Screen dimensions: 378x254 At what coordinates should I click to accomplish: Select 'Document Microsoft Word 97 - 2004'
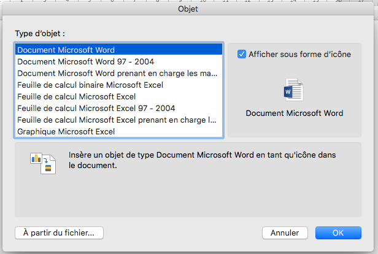118,62
